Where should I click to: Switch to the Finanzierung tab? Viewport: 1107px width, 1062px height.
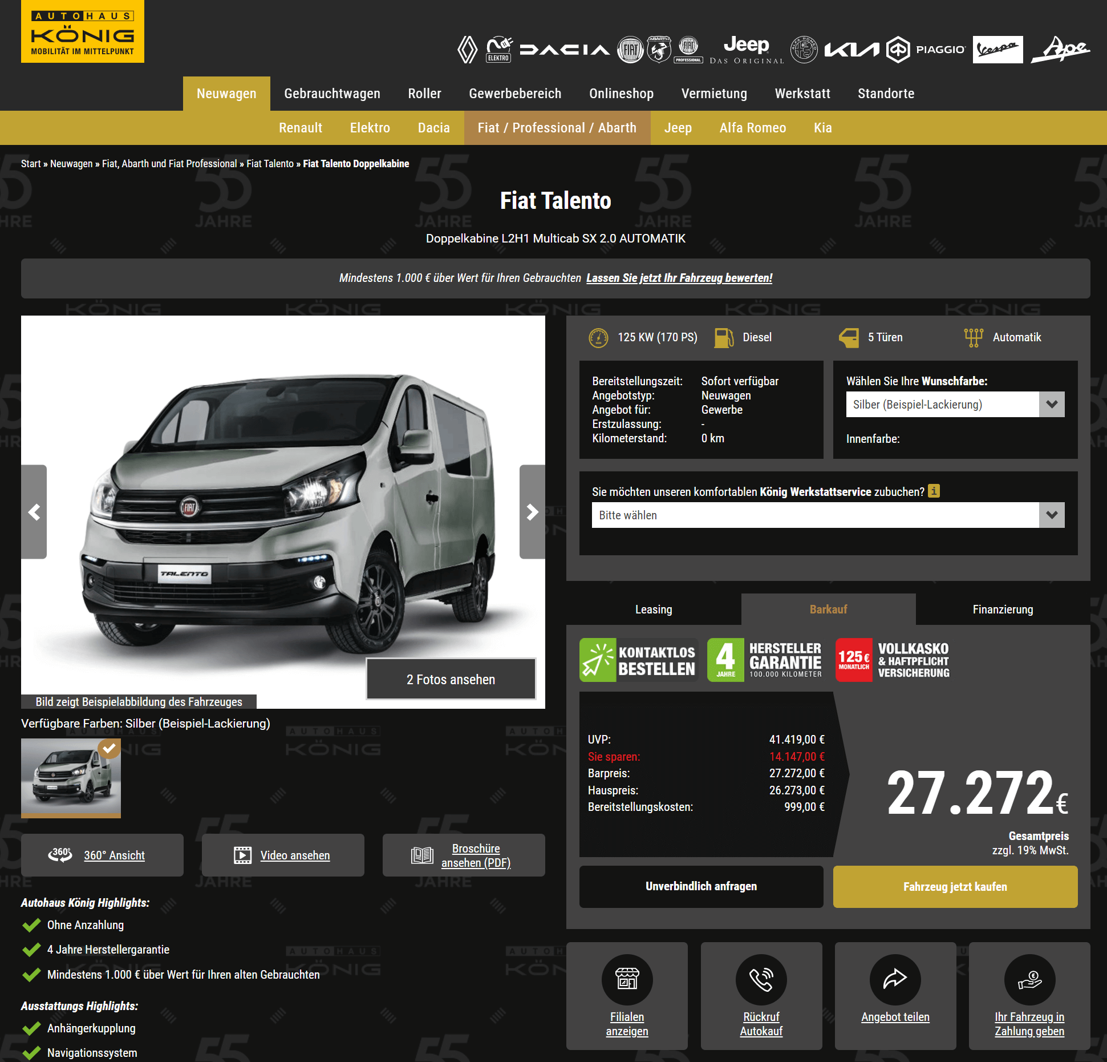pyautogui.click(x=1003, y=609)
